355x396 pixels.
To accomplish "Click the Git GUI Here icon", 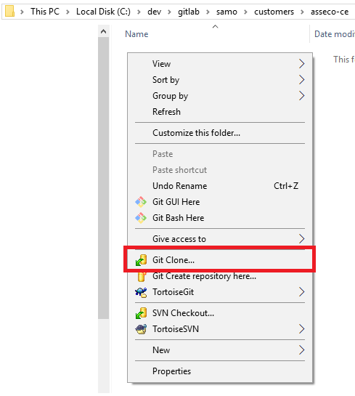I will tap(141, 202).
